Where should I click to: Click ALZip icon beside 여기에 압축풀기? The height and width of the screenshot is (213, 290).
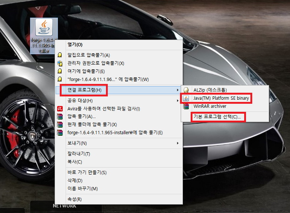pyautogui.click(x=60, y=71)
